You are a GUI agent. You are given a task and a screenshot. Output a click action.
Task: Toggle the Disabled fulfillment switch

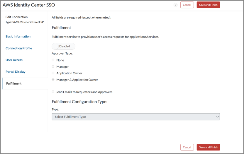(x=63, y=46)
